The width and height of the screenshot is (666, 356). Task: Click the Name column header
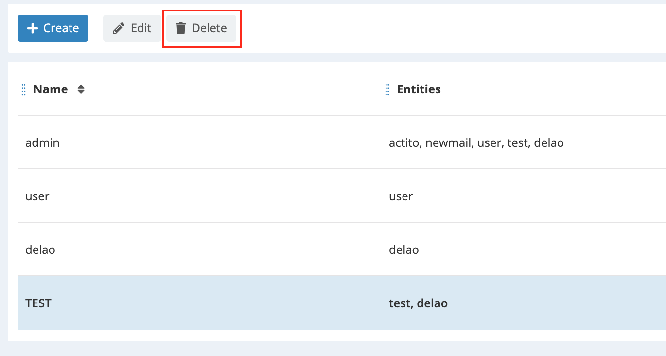[x=51, y=89]
